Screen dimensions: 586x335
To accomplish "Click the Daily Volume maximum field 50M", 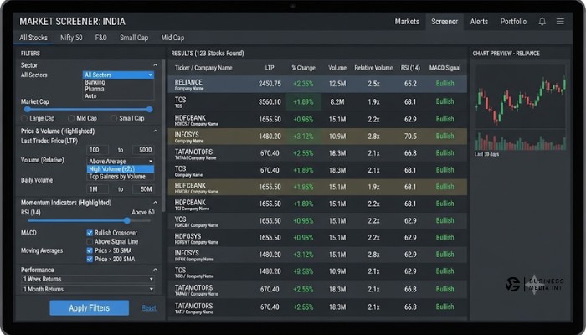I will (x=143, y=189).
